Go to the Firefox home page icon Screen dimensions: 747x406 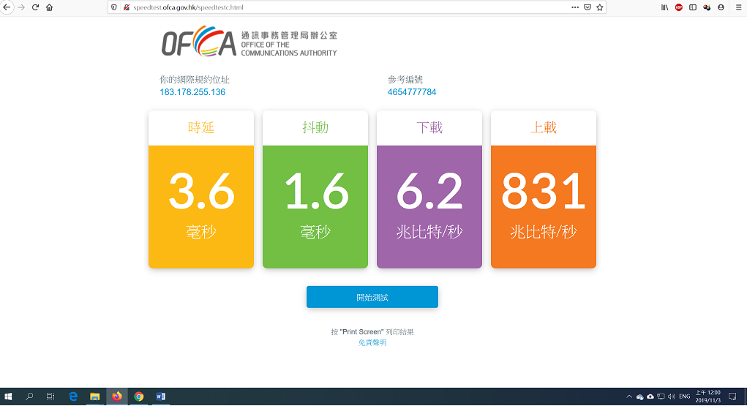tap(49, 7)
